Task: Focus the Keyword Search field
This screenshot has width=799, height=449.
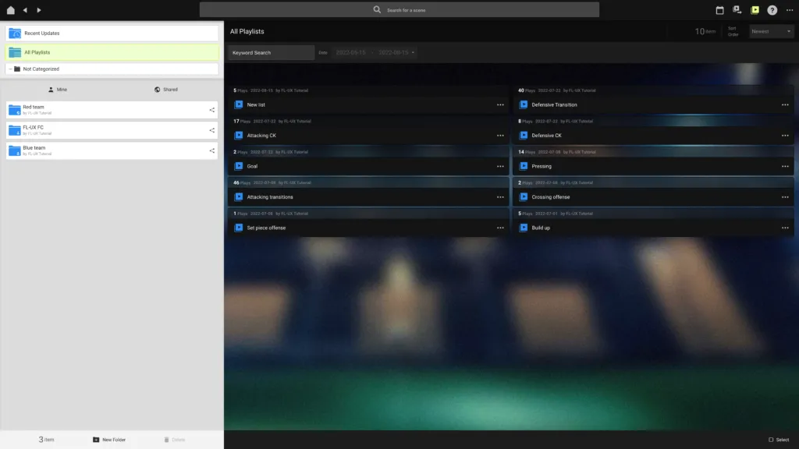Action: coord(271,52)
